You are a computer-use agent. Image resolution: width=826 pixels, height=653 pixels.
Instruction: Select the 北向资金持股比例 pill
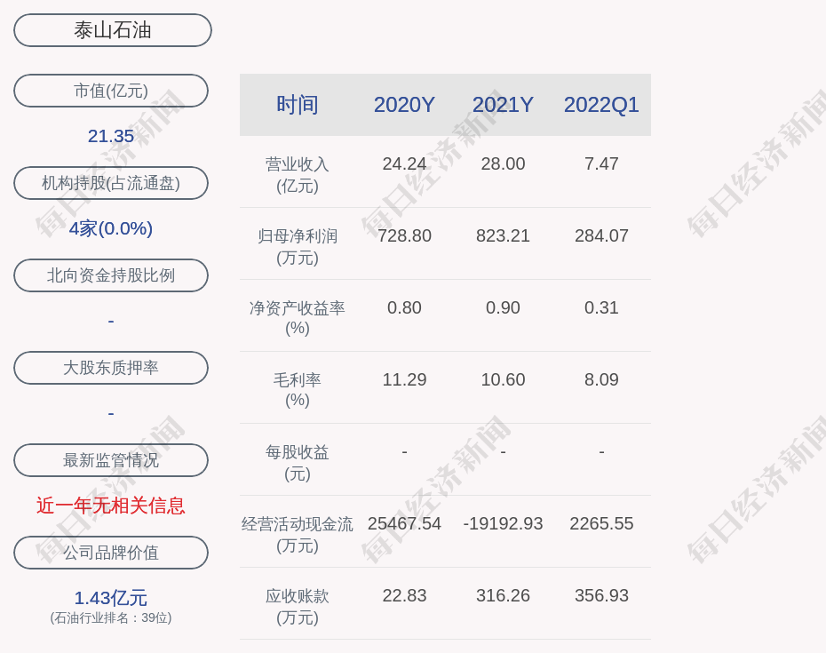click(111, 275)
